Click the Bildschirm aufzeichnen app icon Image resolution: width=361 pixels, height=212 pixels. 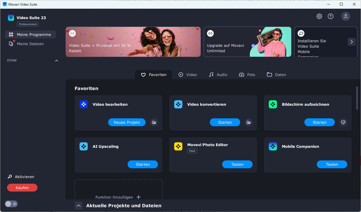(273, 104)
